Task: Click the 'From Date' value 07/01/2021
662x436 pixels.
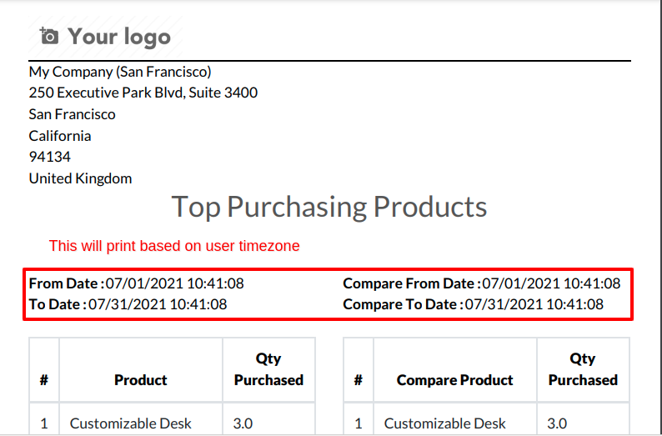Action: pyautogui.click(x=175, y=283)
